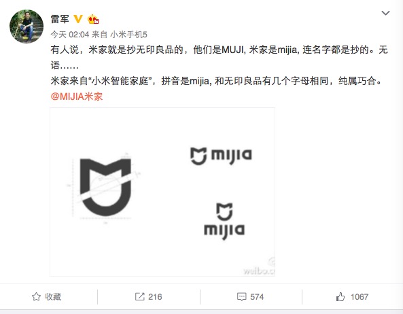Click the orange V verified badge
This screenshot has height=314, width=403.
coord(78,19)
